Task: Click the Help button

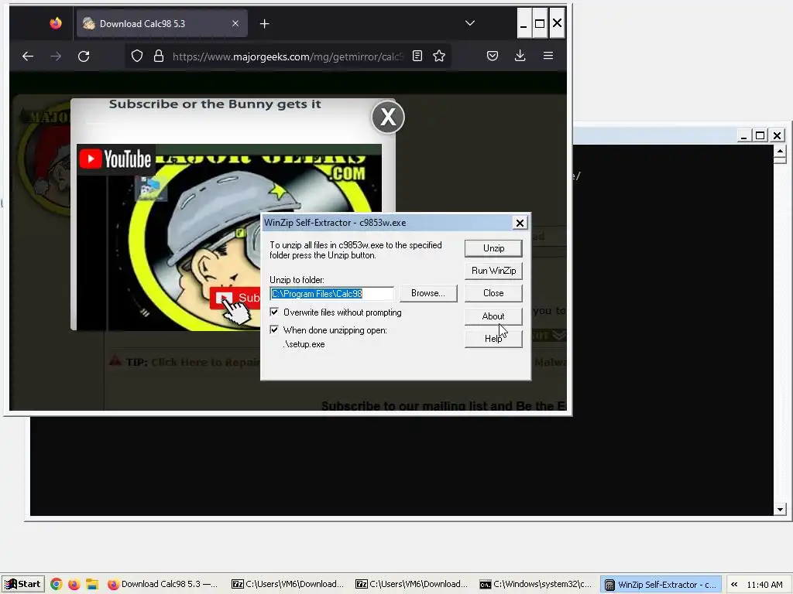Action: coord(493,339)
